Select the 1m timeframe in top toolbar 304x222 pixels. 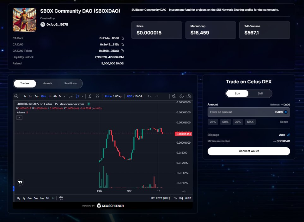pyautogui.click(x=30, y=96)
